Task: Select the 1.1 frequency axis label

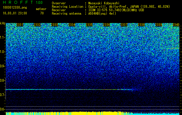Action: tap(2, 37)
